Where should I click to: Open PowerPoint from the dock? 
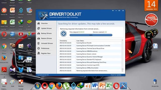[102, 85]
